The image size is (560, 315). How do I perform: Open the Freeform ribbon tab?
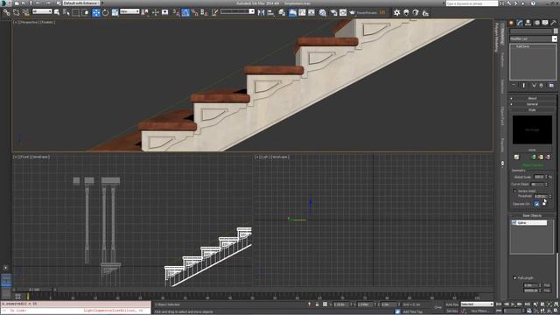click(501, 59)
